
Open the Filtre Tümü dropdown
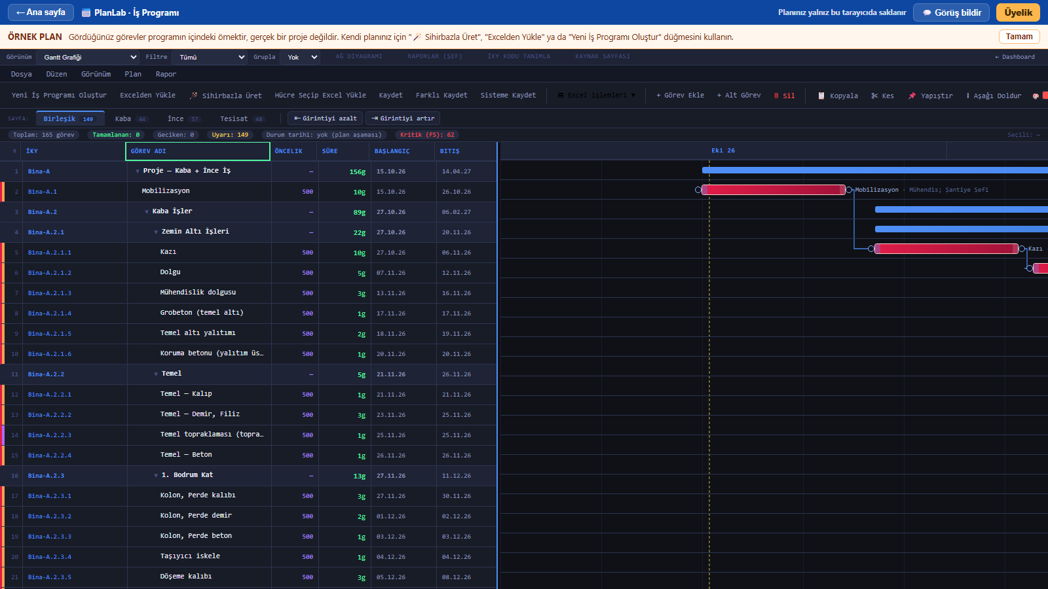(x=210, y=57)
